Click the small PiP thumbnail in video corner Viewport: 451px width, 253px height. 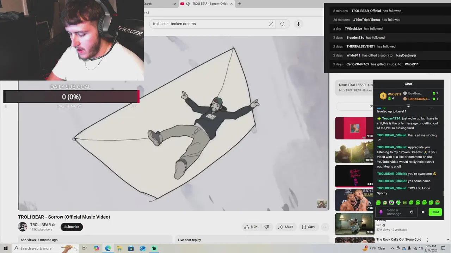pos(322,203)
